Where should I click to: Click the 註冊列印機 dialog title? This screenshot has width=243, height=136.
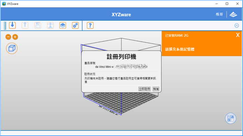click(121, 57)
